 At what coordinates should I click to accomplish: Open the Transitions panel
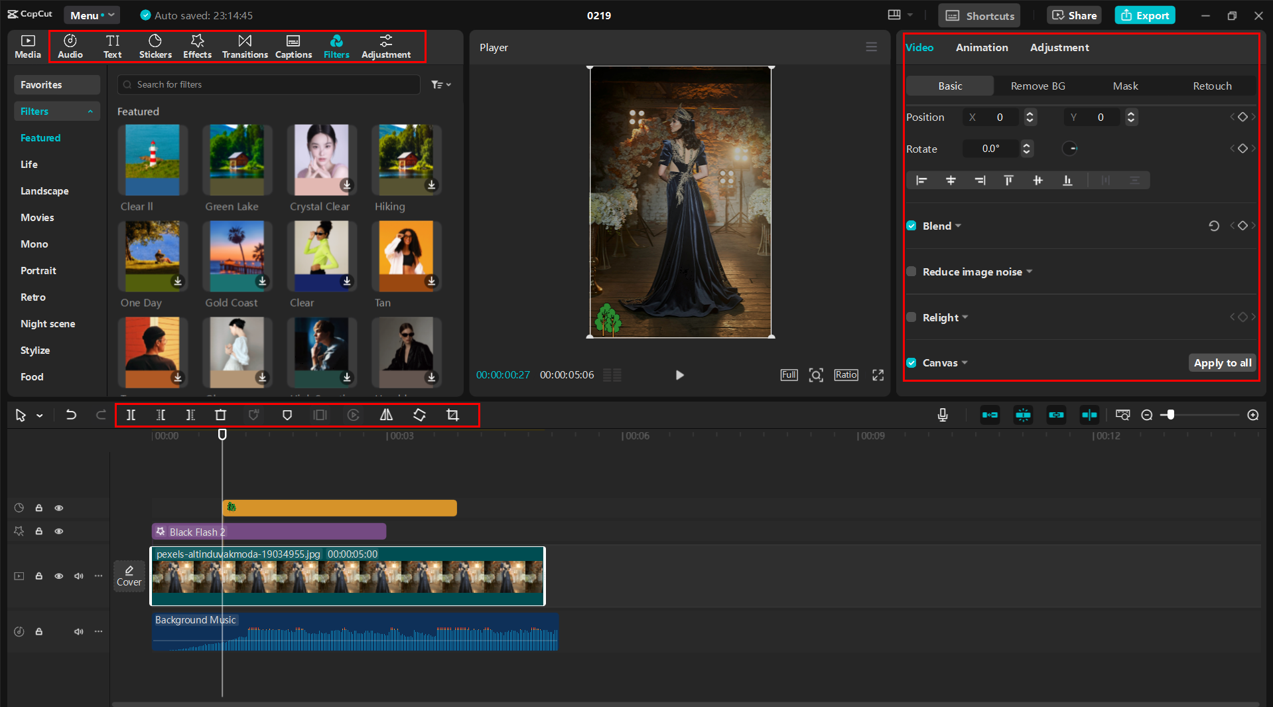[x=245, y=46]
